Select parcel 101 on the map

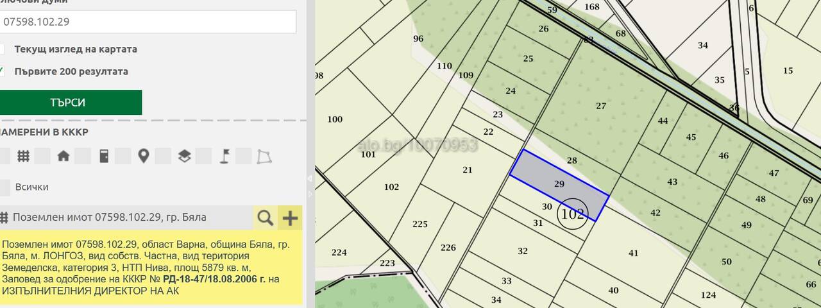[x=368, y=154]
